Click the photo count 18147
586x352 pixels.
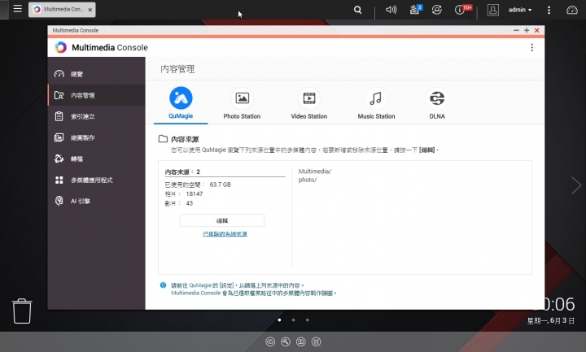tap(195, 193)
